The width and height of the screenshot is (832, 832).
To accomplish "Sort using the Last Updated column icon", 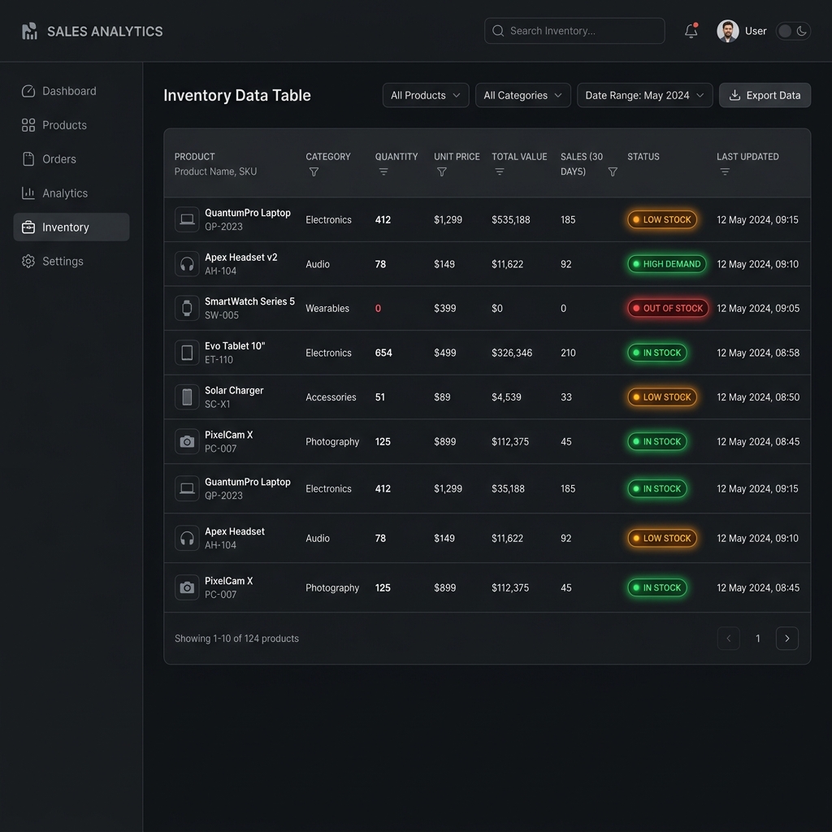I will [x=725, y=172].
